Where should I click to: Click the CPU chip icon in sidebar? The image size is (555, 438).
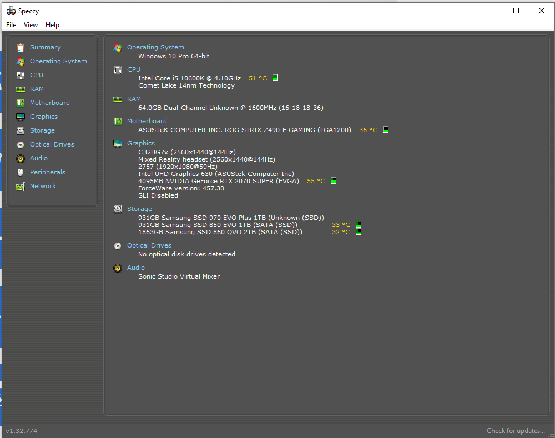point(21,75)
